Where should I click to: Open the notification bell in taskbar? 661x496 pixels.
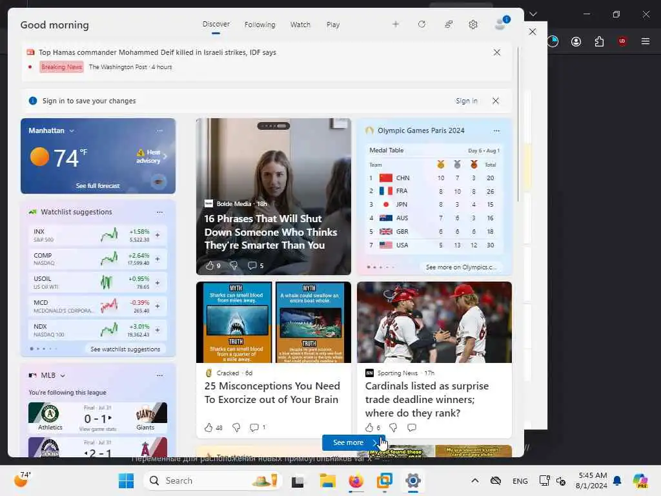coord(617,480)
